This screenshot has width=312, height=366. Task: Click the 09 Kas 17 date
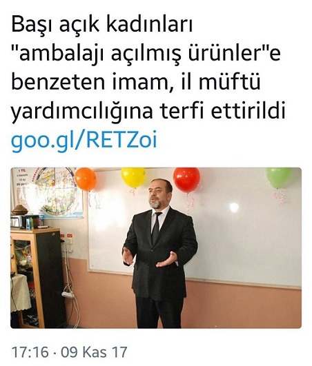tap(94, 352)
